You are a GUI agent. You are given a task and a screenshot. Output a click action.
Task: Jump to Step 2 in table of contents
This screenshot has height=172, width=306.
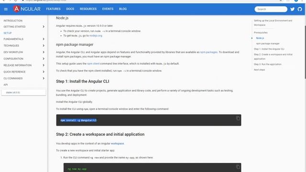click(273, 57)
